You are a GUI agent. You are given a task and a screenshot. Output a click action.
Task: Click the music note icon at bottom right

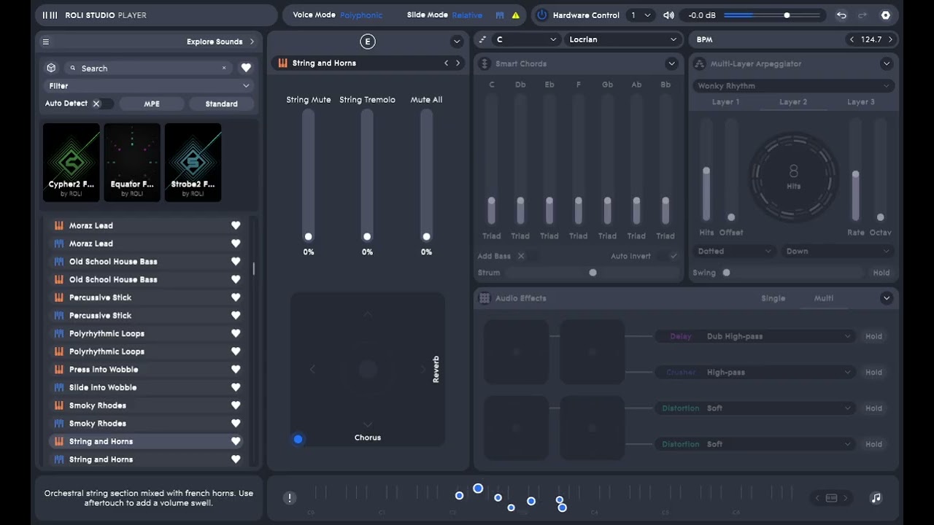876,498
